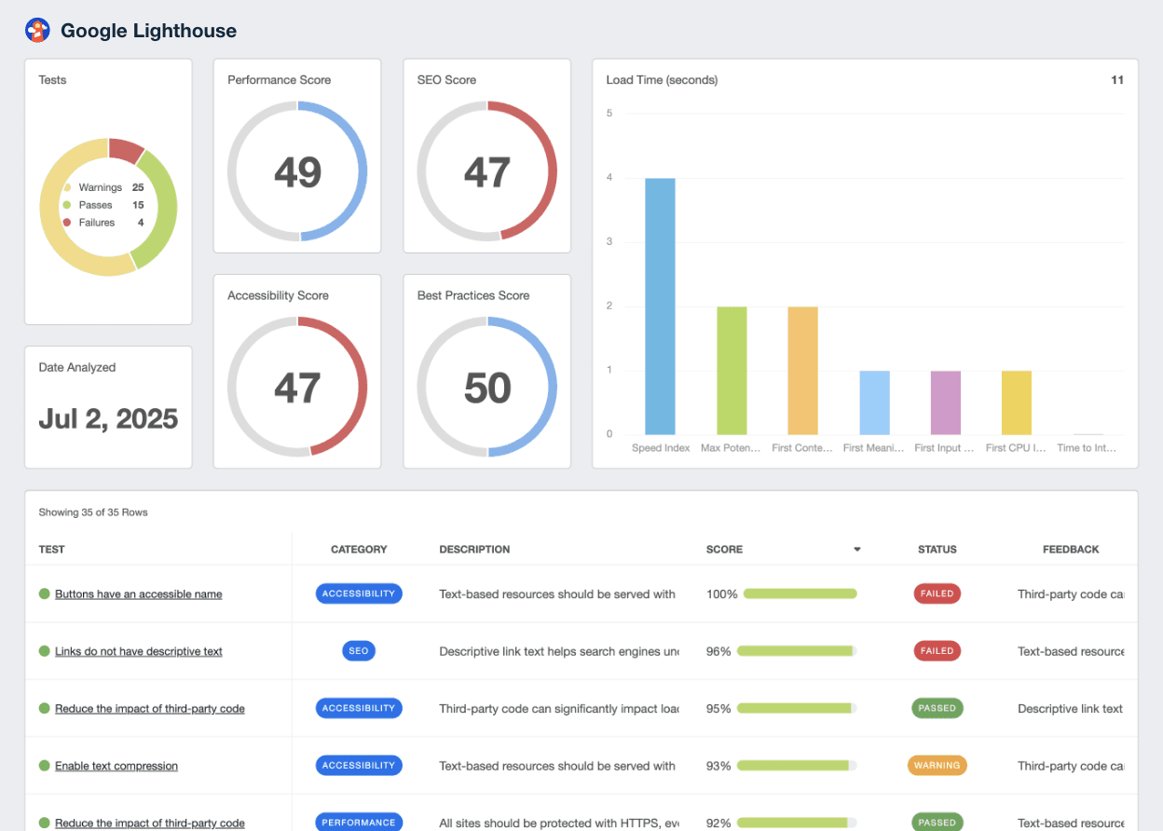Click the Jul 2, 2025 Date Analyzed card

click(107, 419)
